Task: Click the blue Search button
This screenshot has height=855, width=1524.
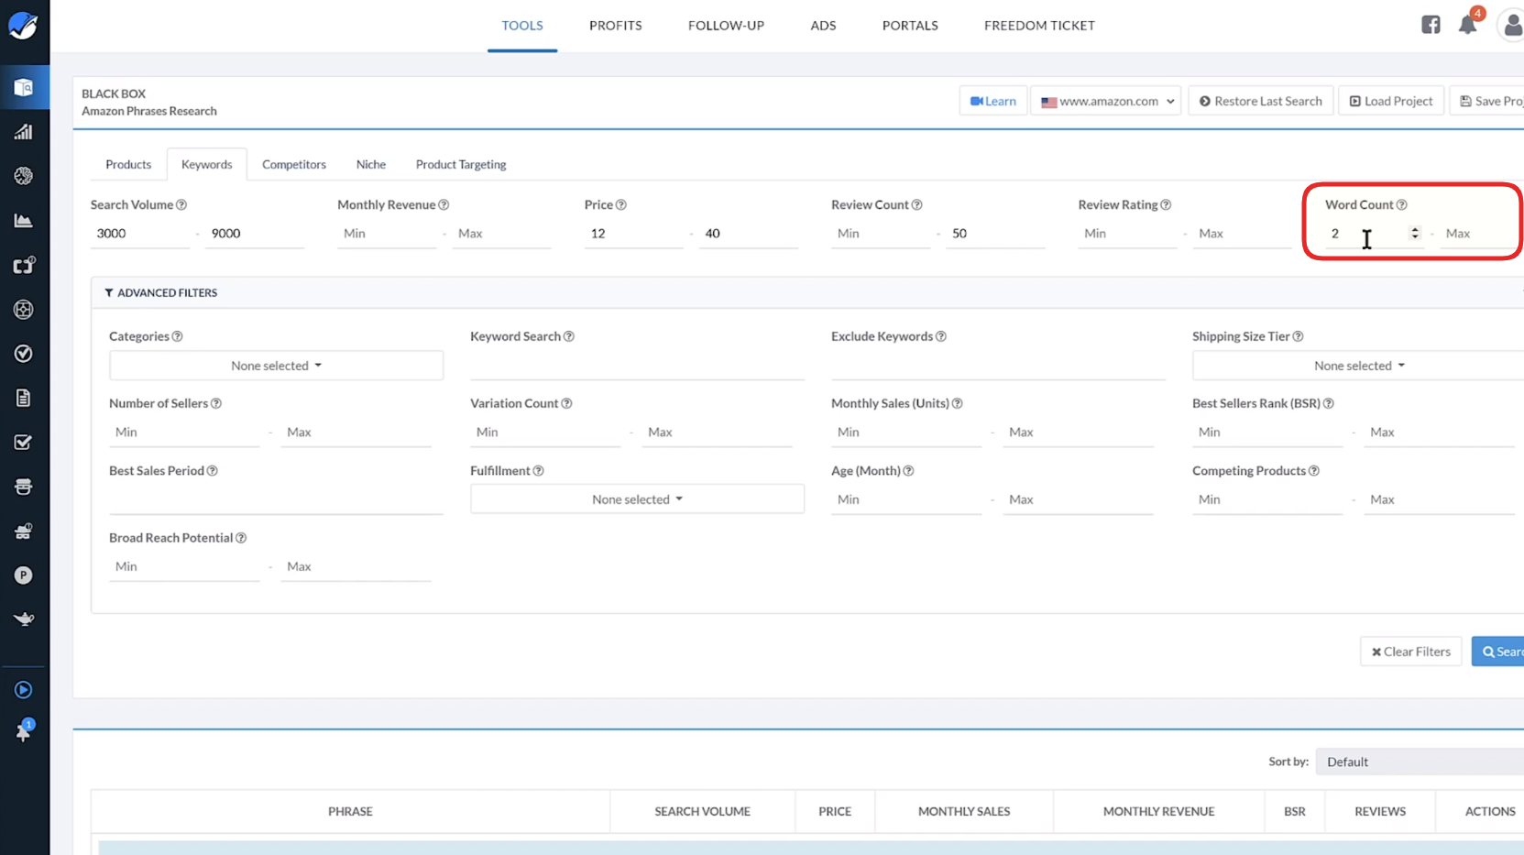Action: [1499, 652]
